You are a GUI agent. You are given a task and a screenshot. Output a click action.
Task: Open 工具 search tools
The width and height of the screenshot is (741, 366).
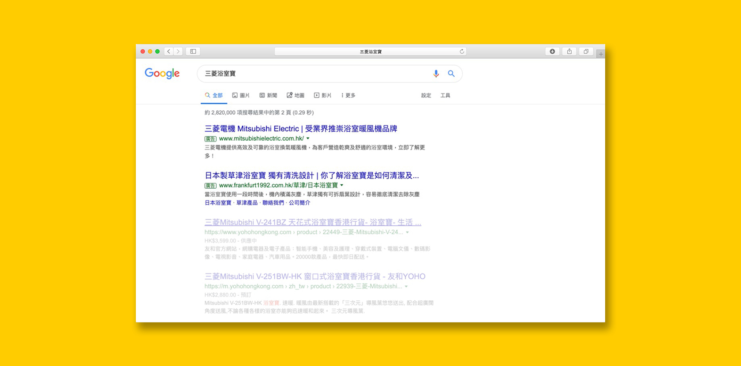445,95
